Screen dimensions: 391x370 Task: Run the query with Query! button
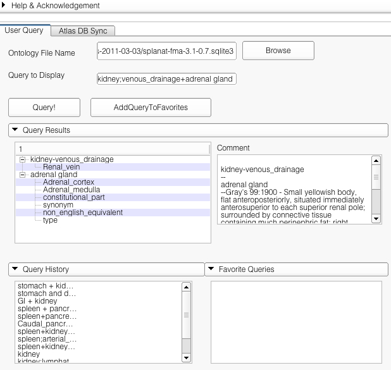click(44, 108)
